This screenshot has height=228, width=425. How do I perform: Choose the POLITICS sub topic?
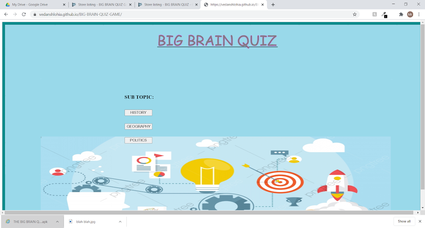point(138,140)
